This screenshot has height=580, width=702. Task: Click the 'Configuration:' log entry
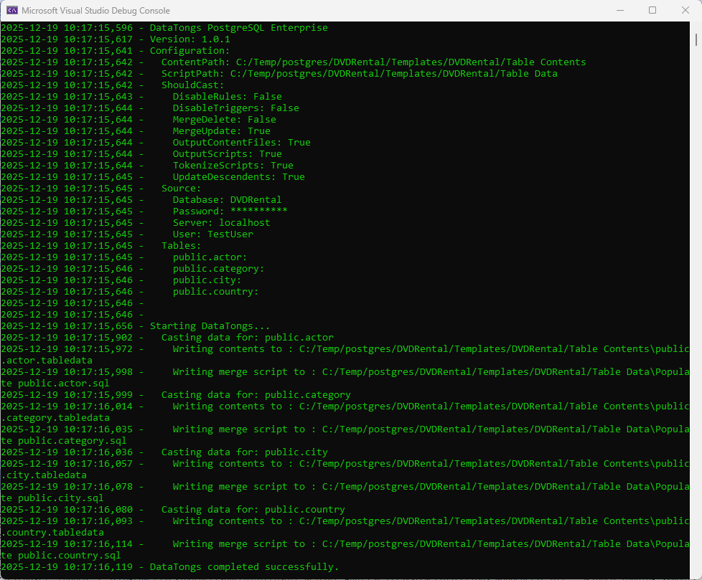[x=179, y=50]
